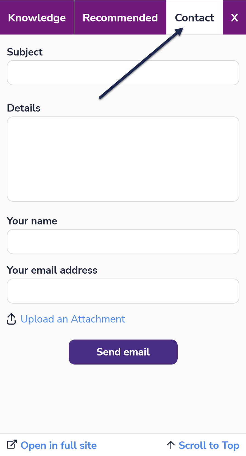
Task: Click inside the Details text area
Action: click(x=123, y=159)
